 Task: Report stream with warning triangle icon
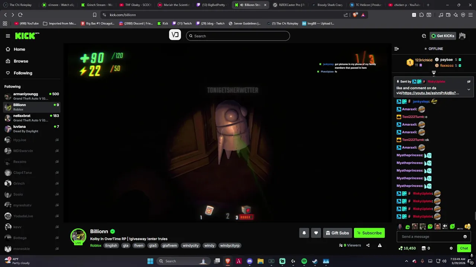click(x=380, y=245)
